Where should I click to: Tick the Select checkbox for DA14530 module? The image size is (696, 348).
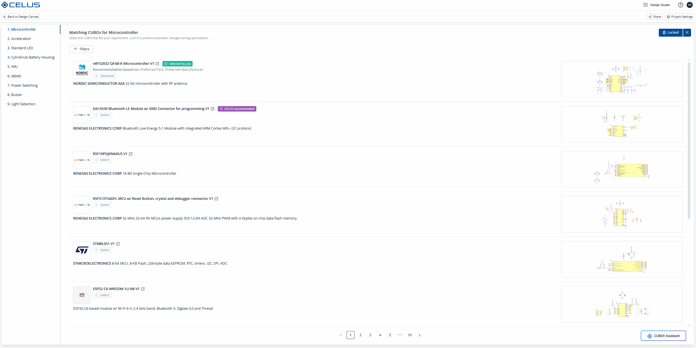(x=97, y=115)
